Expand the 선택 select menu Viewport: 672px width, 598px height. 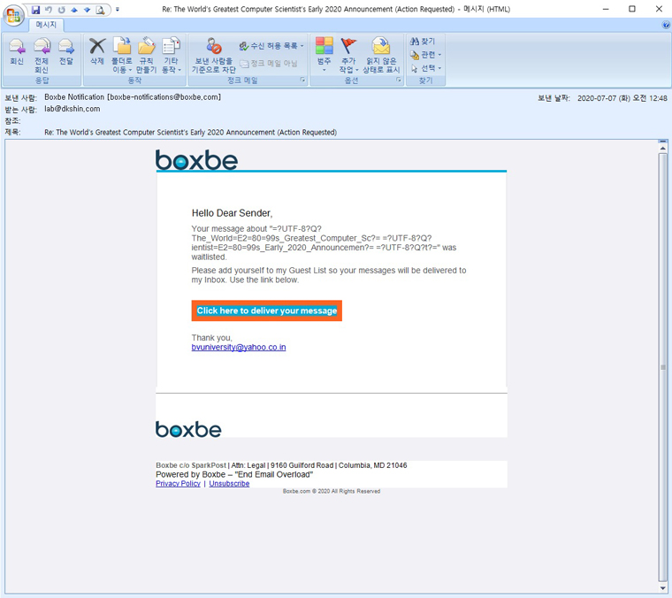click(x=425, y=68)
